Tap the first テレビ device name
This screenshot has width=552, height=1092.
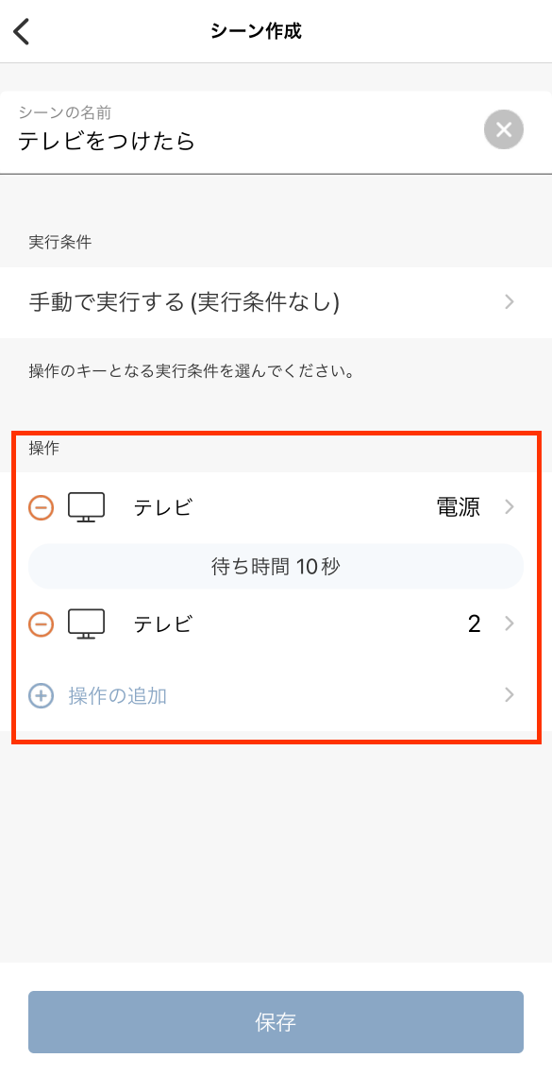[163, 507]
